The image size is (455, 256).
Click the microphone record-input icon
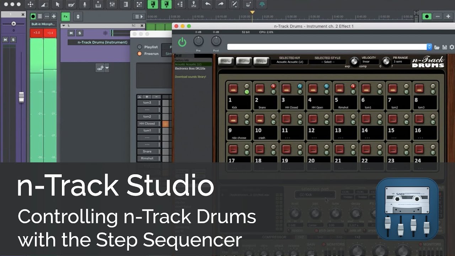[x=85, y=4]
